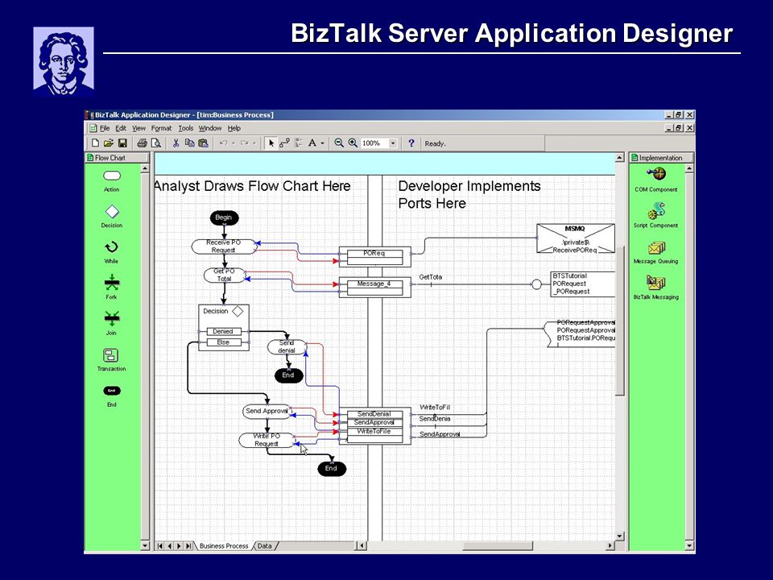Click the canvas vertical scrollbar thumb
773x580 pixels.
pos(620,320)
